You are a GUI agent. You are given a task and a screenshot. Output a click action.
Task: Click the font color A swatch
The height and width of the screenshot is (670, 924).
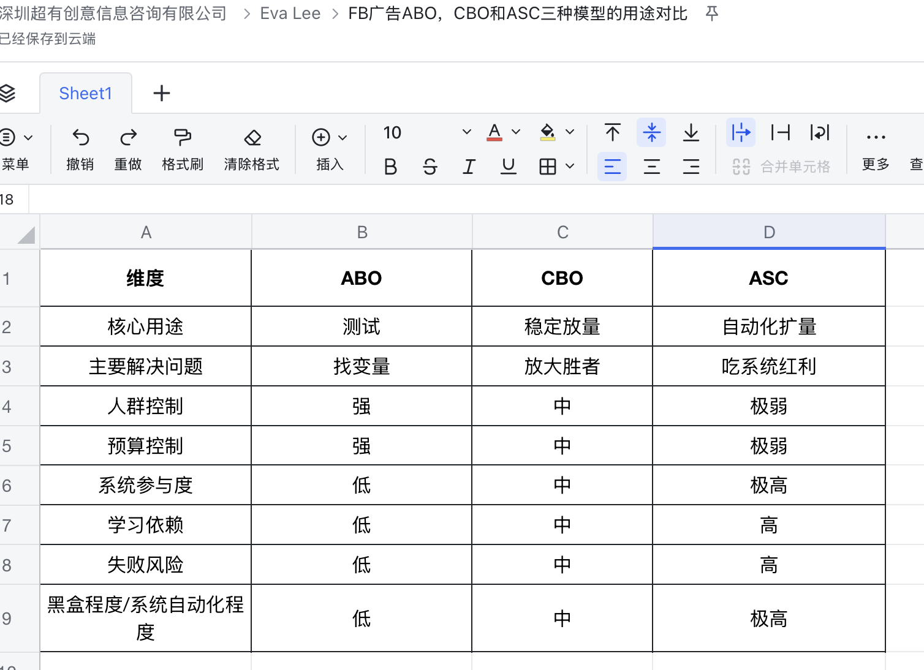click(494, 132)
